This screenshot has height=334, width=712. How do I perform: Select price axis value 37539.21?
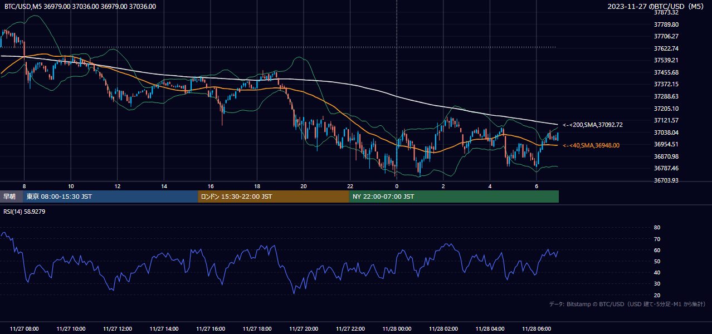666,60
